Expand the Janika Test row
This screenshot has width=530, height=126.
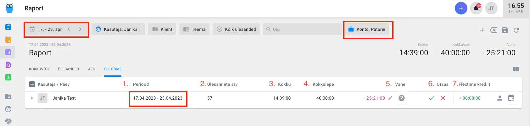pos(32,98)
